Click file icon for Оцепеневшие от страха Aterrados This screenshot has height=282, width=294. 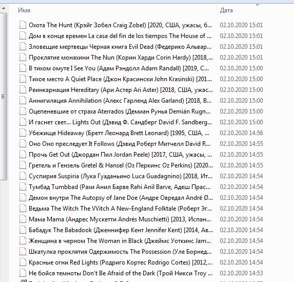point(23,111)
